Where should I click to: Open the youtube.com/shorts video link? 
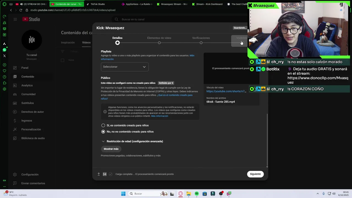tap(226, 91)
